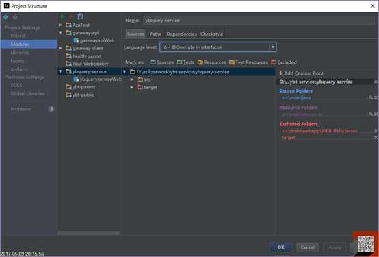Image resolution: width=379 pixels, height=257 pixels.
Task: Select the gateway-client module row
Action: 85,48
